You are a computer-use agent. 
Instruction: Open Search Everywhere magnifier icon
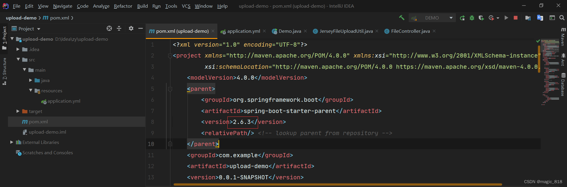(562, 18)
